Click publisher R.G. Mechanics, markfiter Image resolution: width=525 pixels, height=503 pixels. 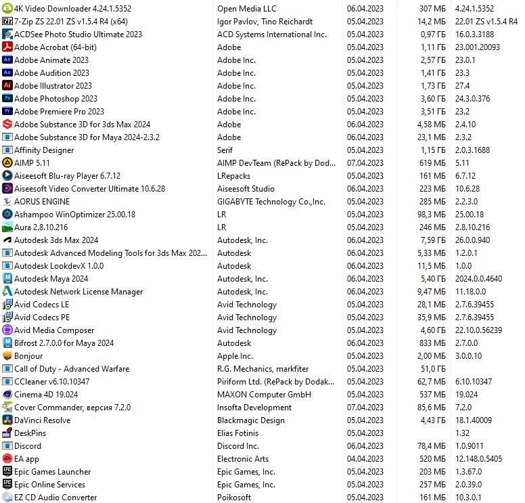(262, 369)
